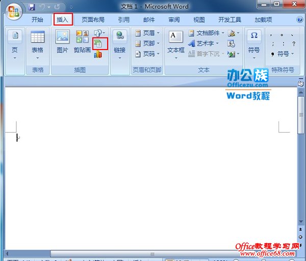
Task: Save document using the floppy disk icon
Action: (32, 7)
